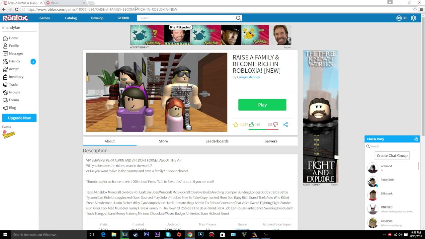This screenshot has width=425, height=239.
Task: Open Profile from the sidebar
Action: tap(11, 46)
